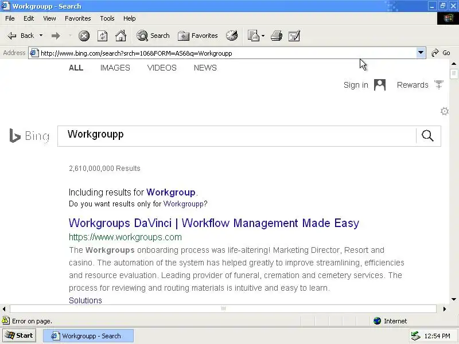Click the user profile avatar icon
The image size is (459, 344).
[x=380, y=85]
